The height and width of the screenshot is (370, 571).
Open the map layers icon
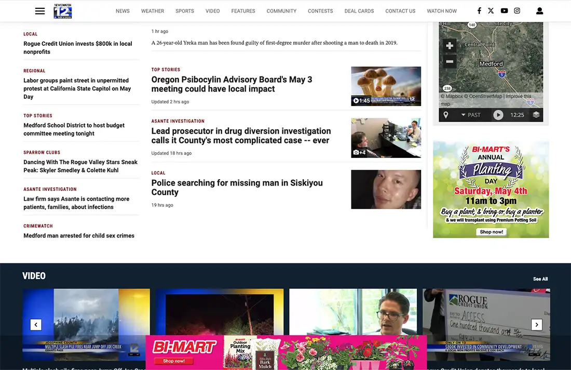pos(536,115)
